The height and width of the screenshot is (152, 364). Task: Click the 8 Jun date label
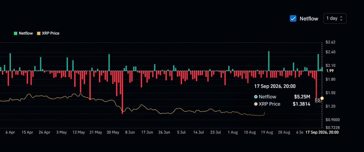click(x=130, y=133)
